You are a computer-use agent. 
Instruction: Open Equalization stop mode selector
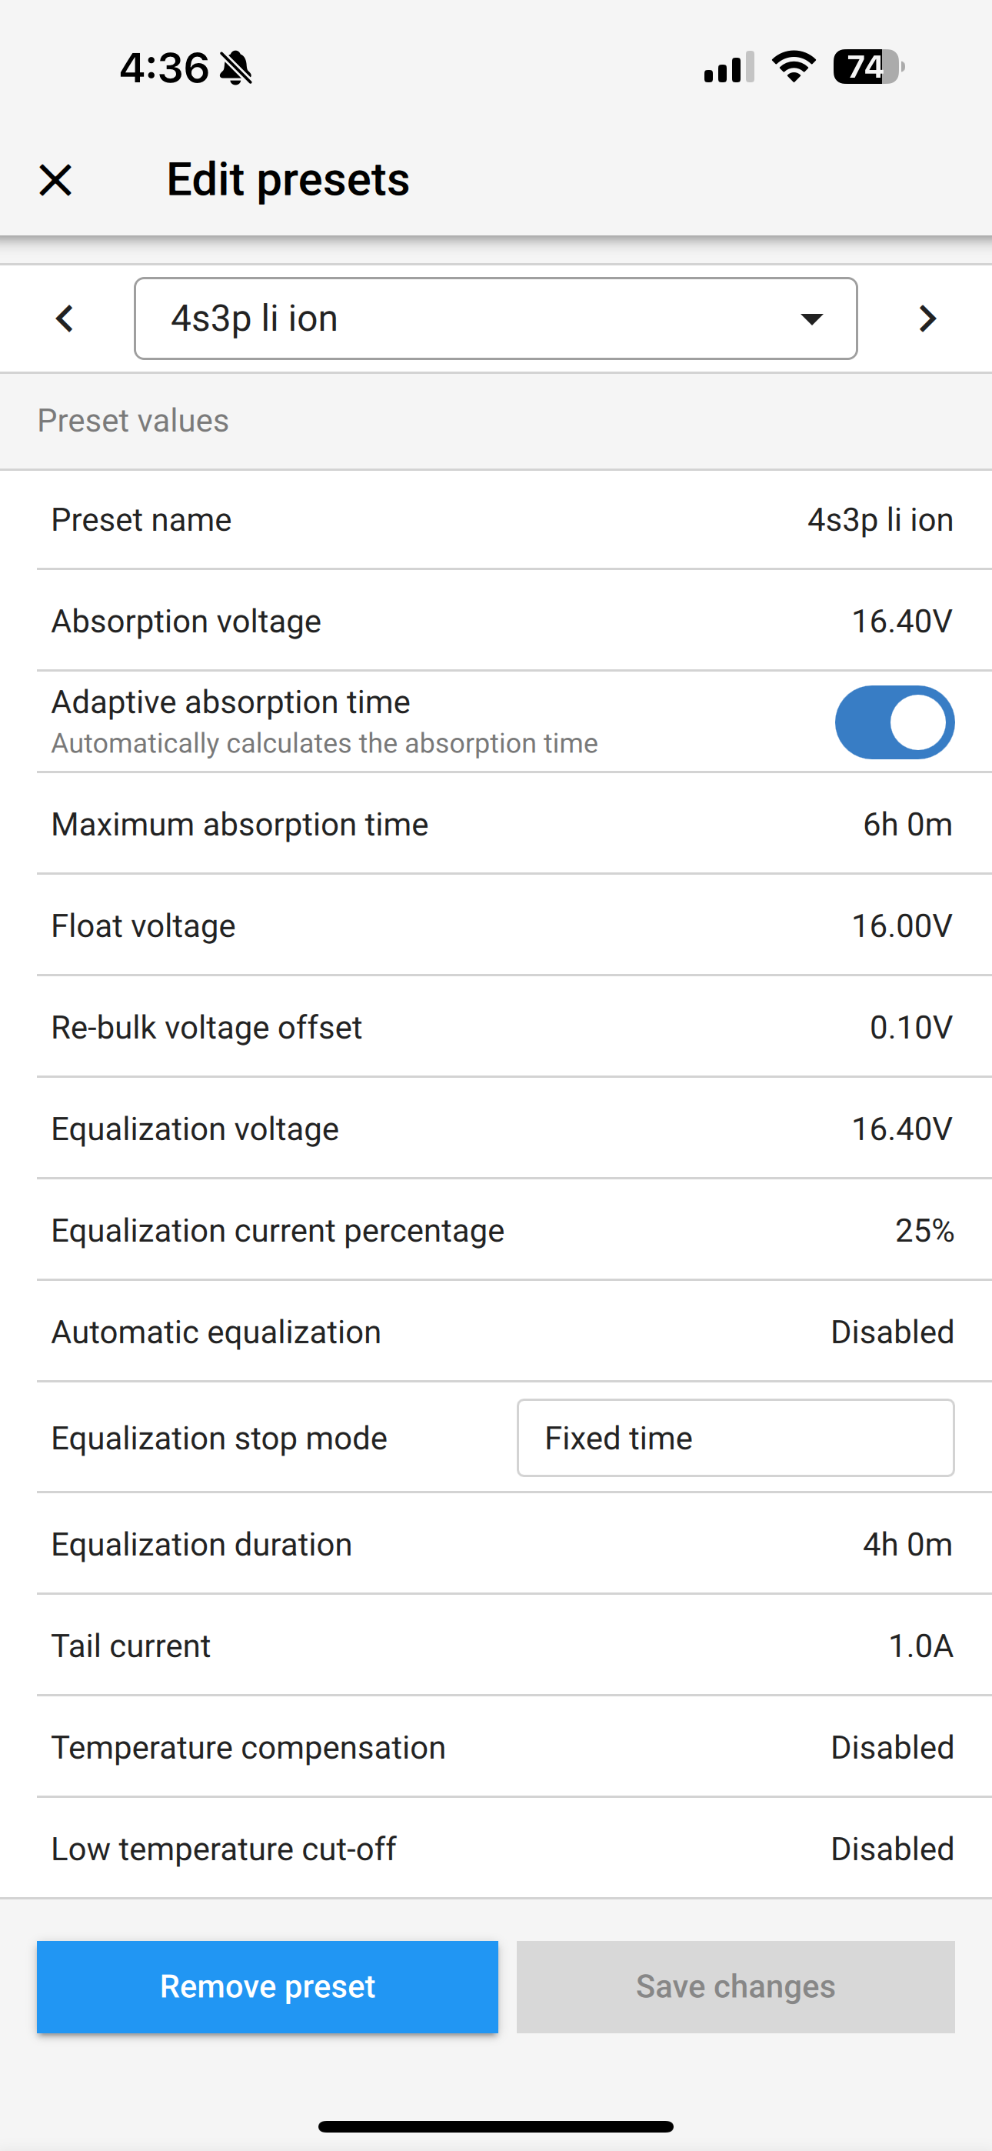[735, 1438]
